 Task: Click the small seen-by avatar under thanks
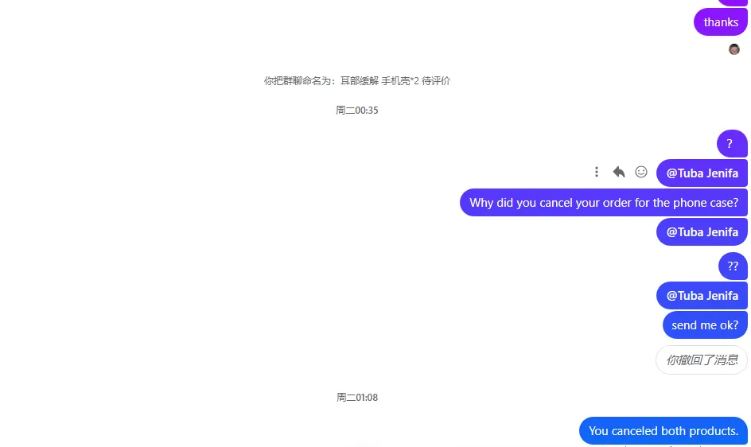pyautogui.click(x=733, y=49)
